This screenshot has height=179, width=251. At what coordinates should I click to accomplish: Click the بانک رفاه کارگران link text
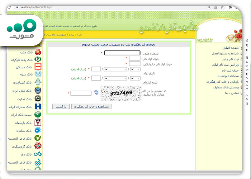(22, 60)
